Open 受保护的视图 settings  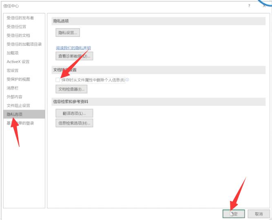18,79
